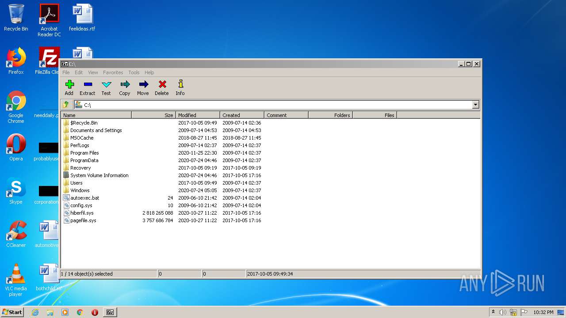Click the Test archive icon
This screenshot has width=566, height=318.
click(x=106, y=84)
